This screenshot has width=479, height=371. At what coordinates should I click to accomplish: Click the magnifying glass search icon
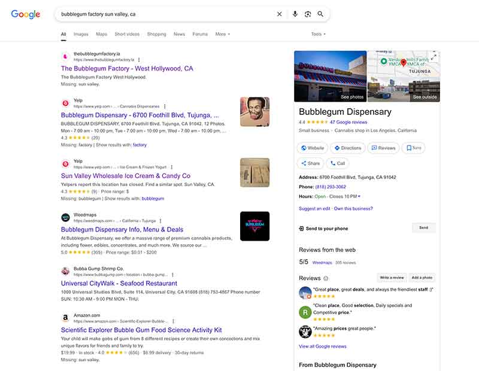pyautogui.click(x=320, y=14)
